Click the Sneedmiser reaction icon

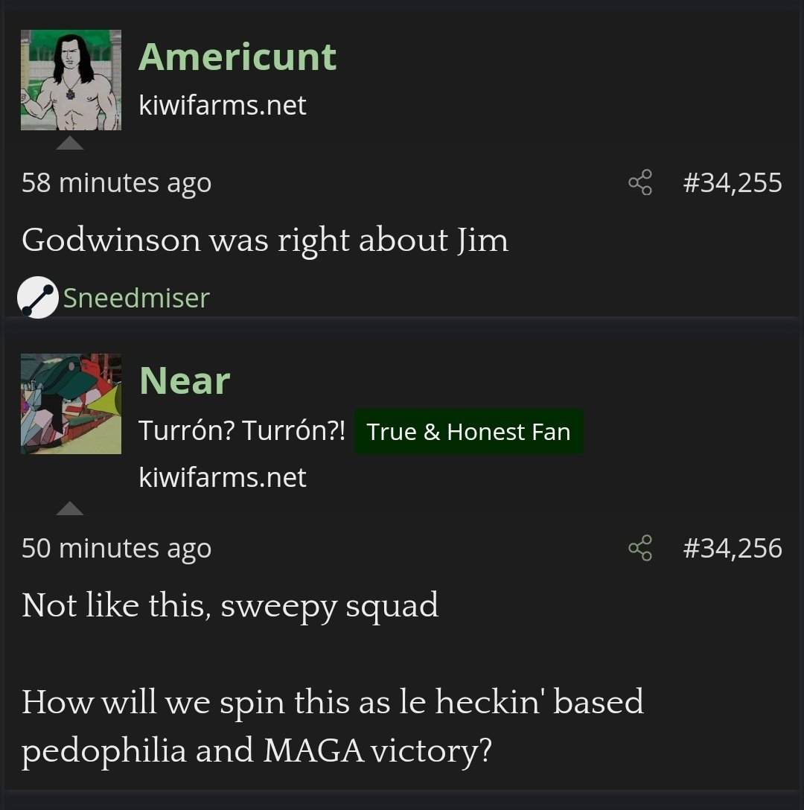click(38, 297)
